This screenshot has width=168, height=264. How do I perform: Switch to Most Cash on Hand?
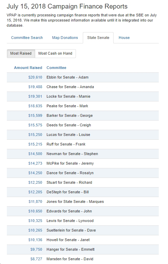(x=55, y=53)
